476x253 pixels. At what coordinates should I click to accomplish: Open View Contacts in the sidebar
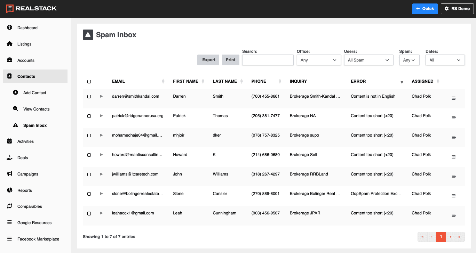point(36,109)
